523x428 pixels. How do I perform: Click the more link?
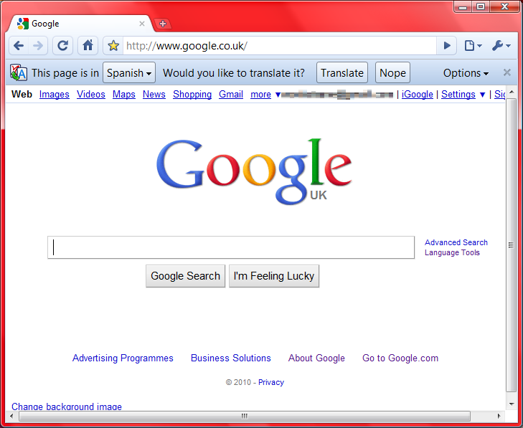pos(260,95)
